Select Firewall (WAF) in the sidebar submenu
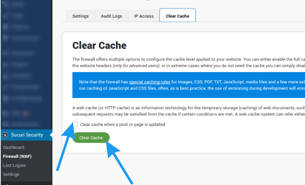This screenshot has width=305, height=185. point(17,157)
